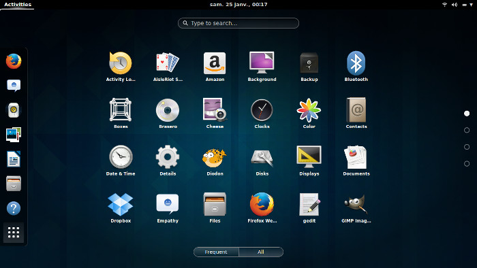Focus the Type to search field
This screenshot has width=477, height=268.
[x=238, y=23]
